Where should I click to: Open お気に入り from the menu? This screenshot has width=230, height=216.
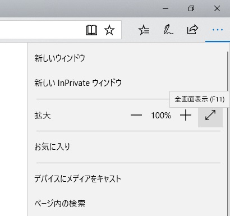pyautogui.click(x=127, y=147)
